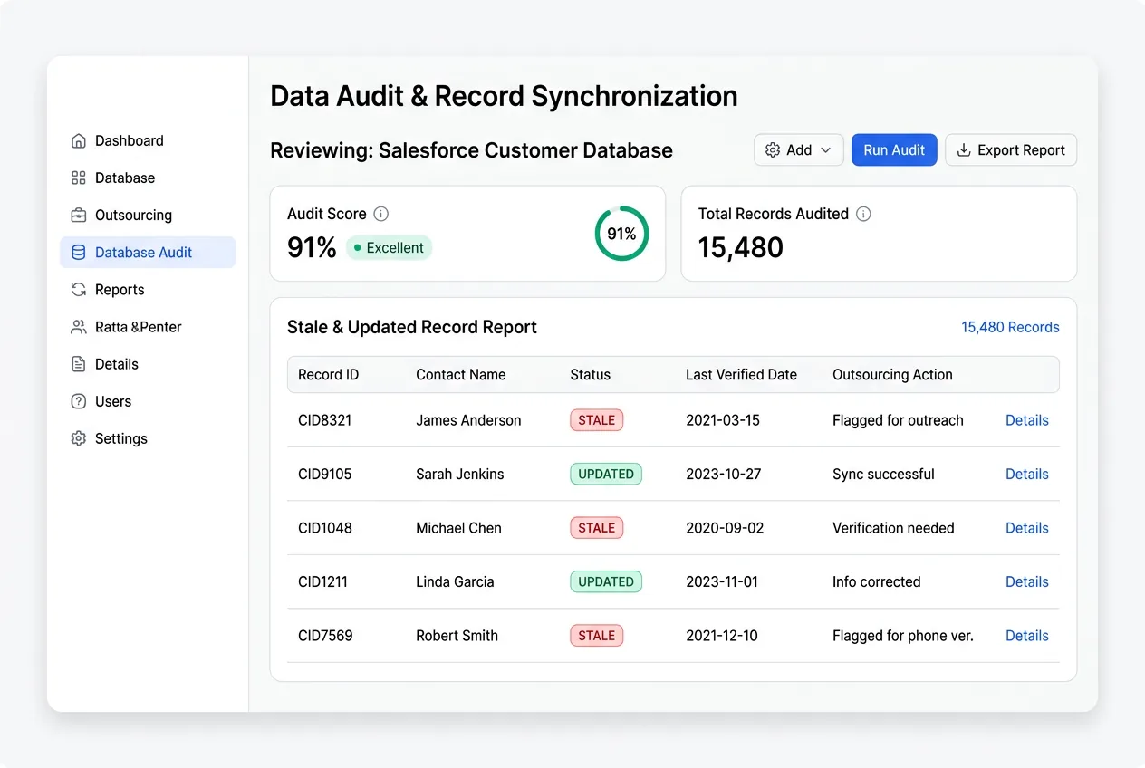The height and width of the screenshot is (768, 1145).
Task: Click the 91% audit score progress ring
Action: (x=621, y=234)
